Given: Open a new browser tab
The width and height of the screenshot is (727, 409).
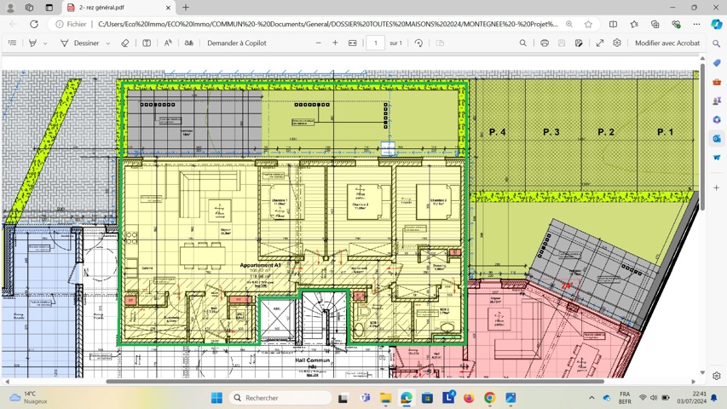Looking at the screenshot, I should (x=186, y=8).
